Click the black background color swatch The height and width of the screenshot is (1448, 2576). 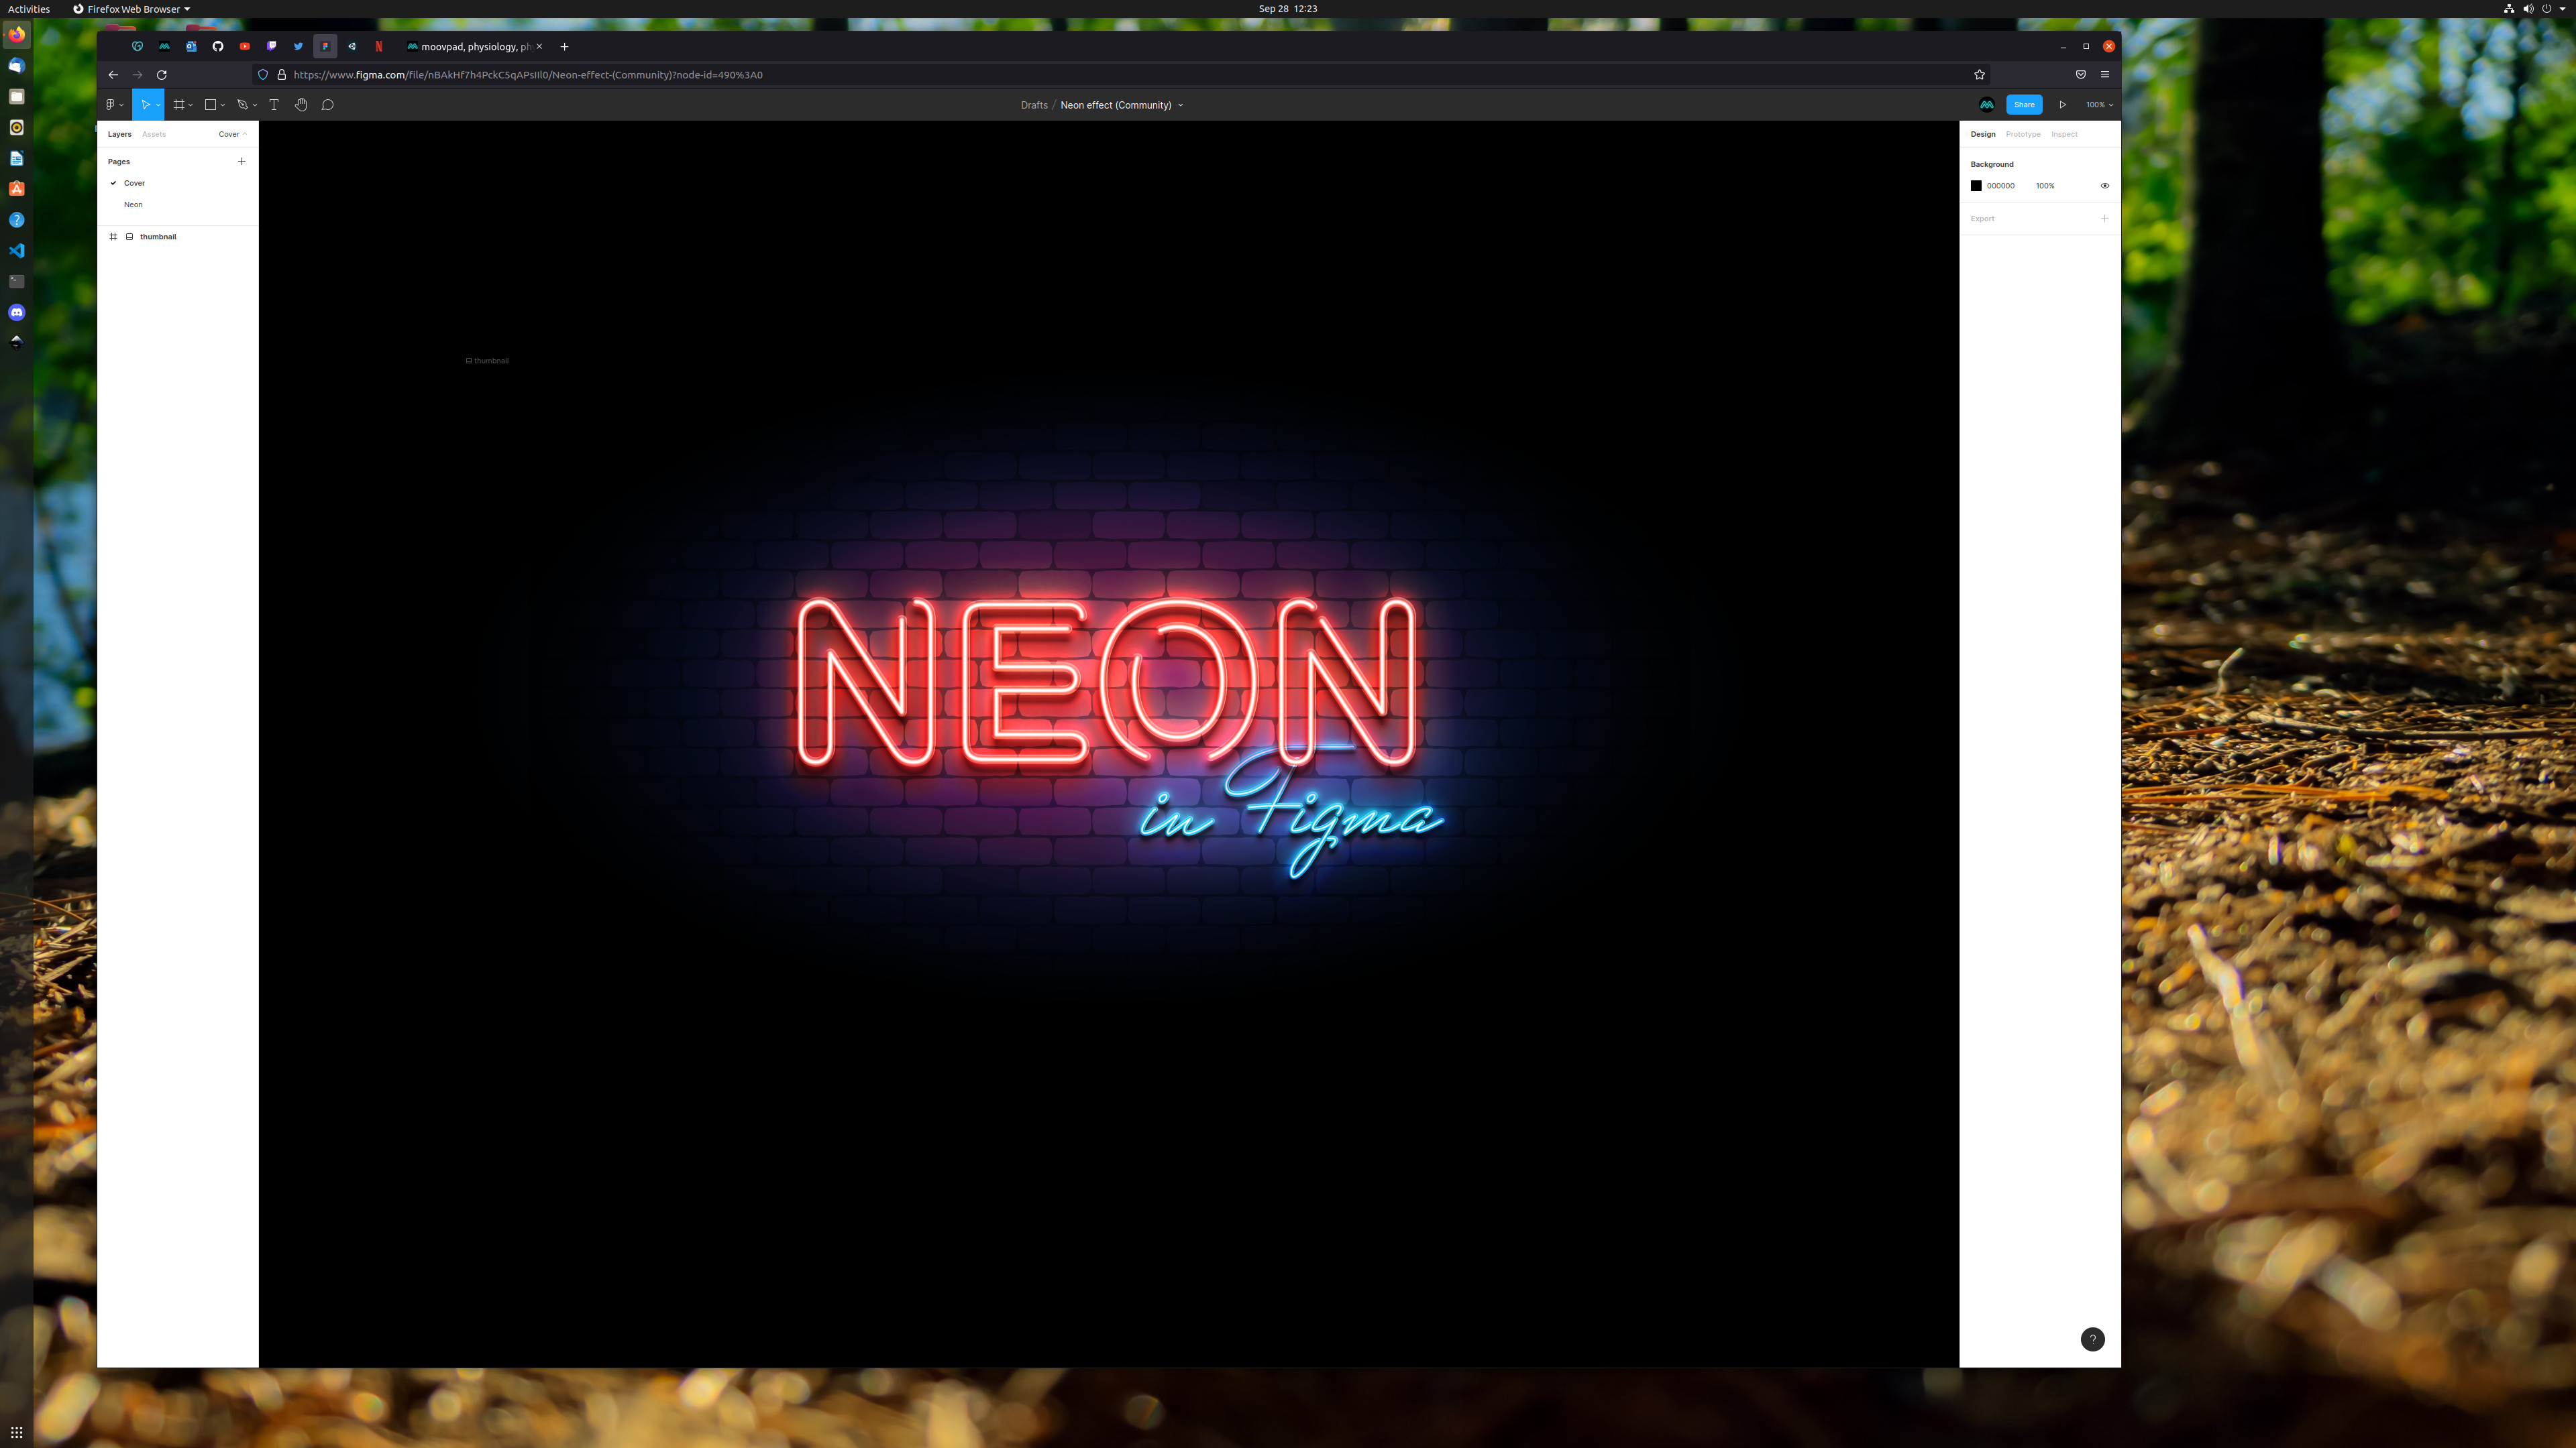click(x=1976, y=186)
